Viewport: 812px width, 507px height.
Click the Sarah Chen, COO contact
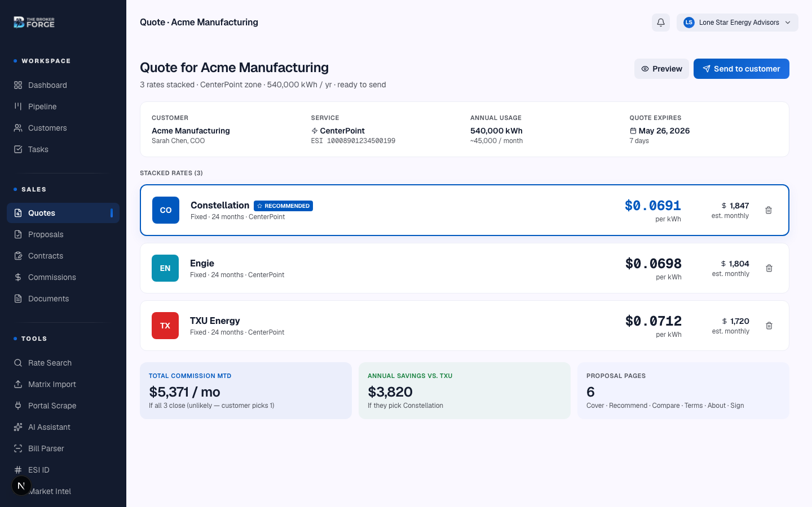[x=178, y=141]
